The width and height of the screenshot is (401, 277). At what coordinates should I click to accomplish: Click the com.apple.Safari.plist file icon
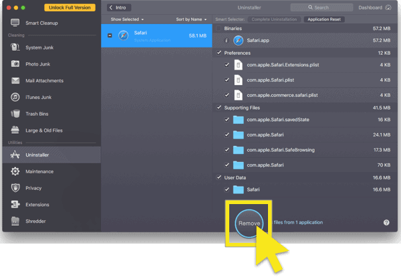coord(238,80)
